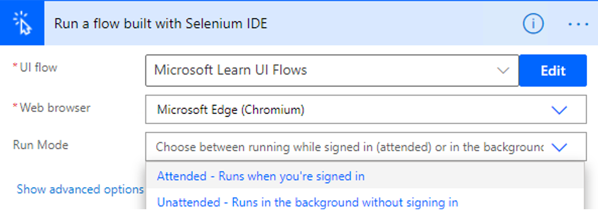The width and height of the screenshot is (598, 213).
Task: Expand the UI flow dropdown chevron
Action: 503,71
